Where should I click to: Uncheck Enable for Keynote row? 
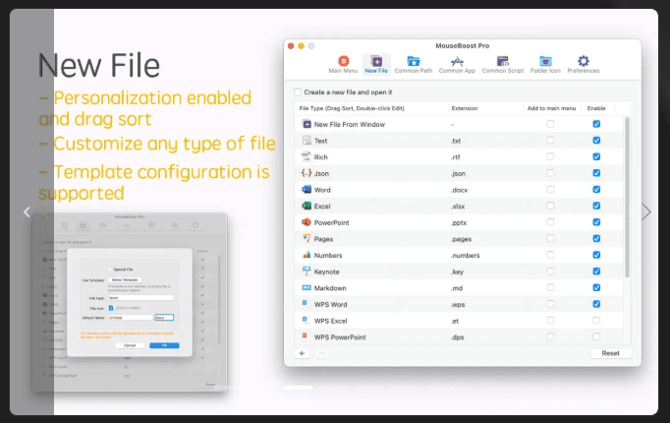click(596, 272)
